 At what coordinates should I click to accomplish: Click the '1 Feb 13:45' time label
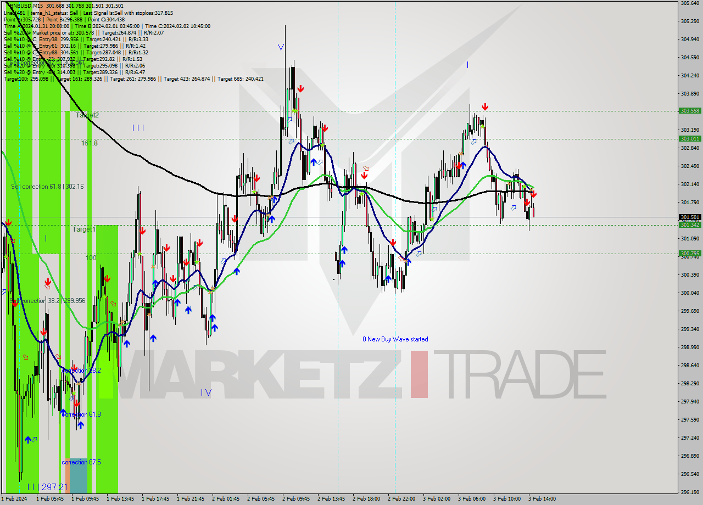pyautogui.click(x=120, y=499)
